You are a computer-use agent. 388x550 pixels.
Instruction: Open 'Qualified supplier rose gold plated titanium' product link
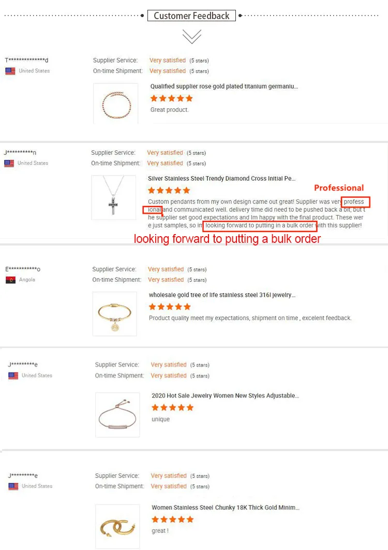click(x=224, y=86)
